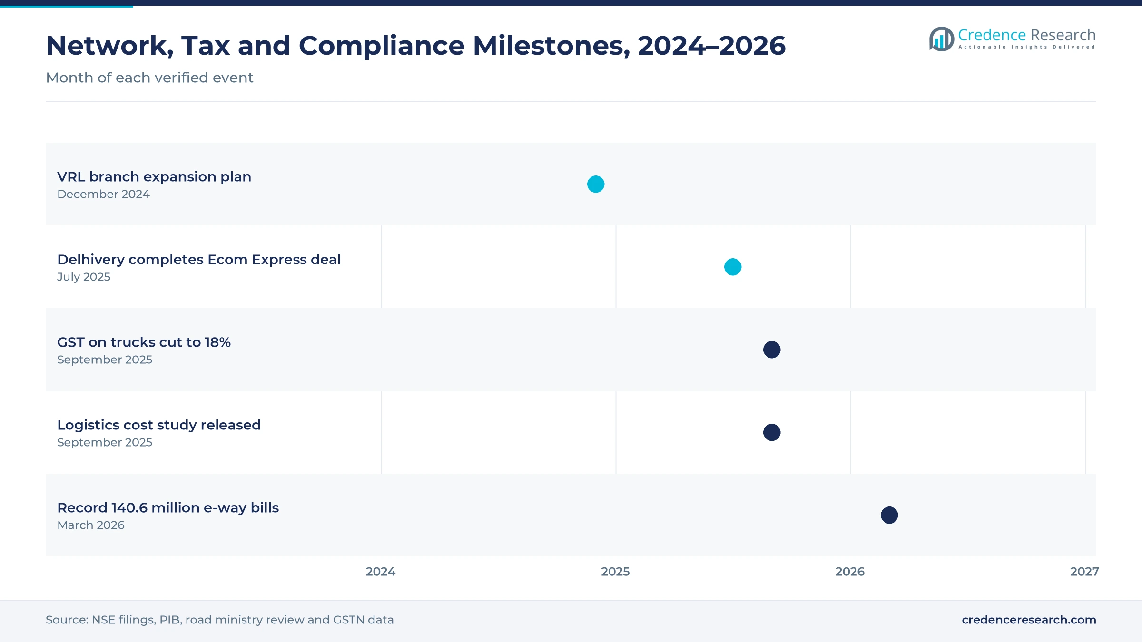Click the Source: NSE filings footer text
Image resolution: width=1142 pixels, height=642 pixels.
coord(220,620)
